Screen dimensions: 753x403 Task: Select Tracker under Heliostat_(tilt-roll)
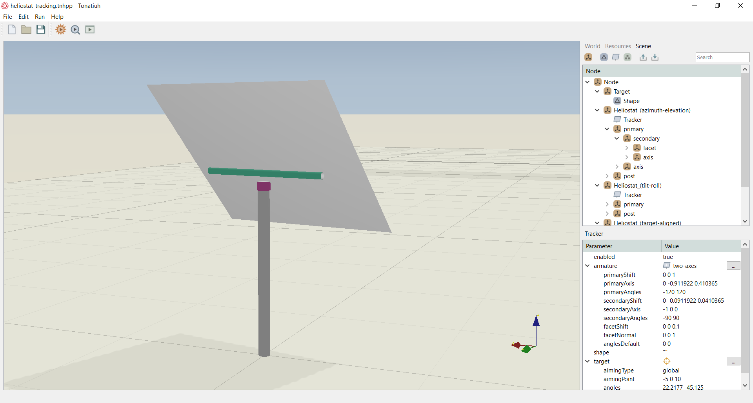coord(632,195)
